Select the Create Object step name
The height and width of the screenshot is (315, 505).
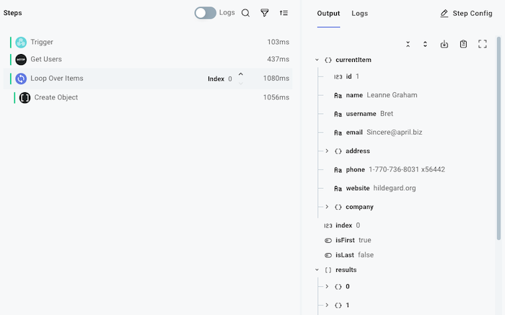[56, 97]
